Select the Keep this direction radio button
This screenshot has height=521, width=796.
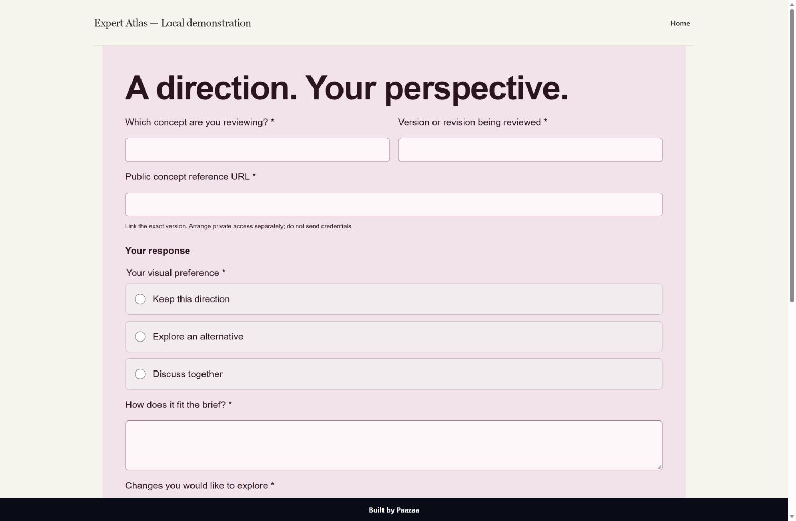click(x=140, y=299)
